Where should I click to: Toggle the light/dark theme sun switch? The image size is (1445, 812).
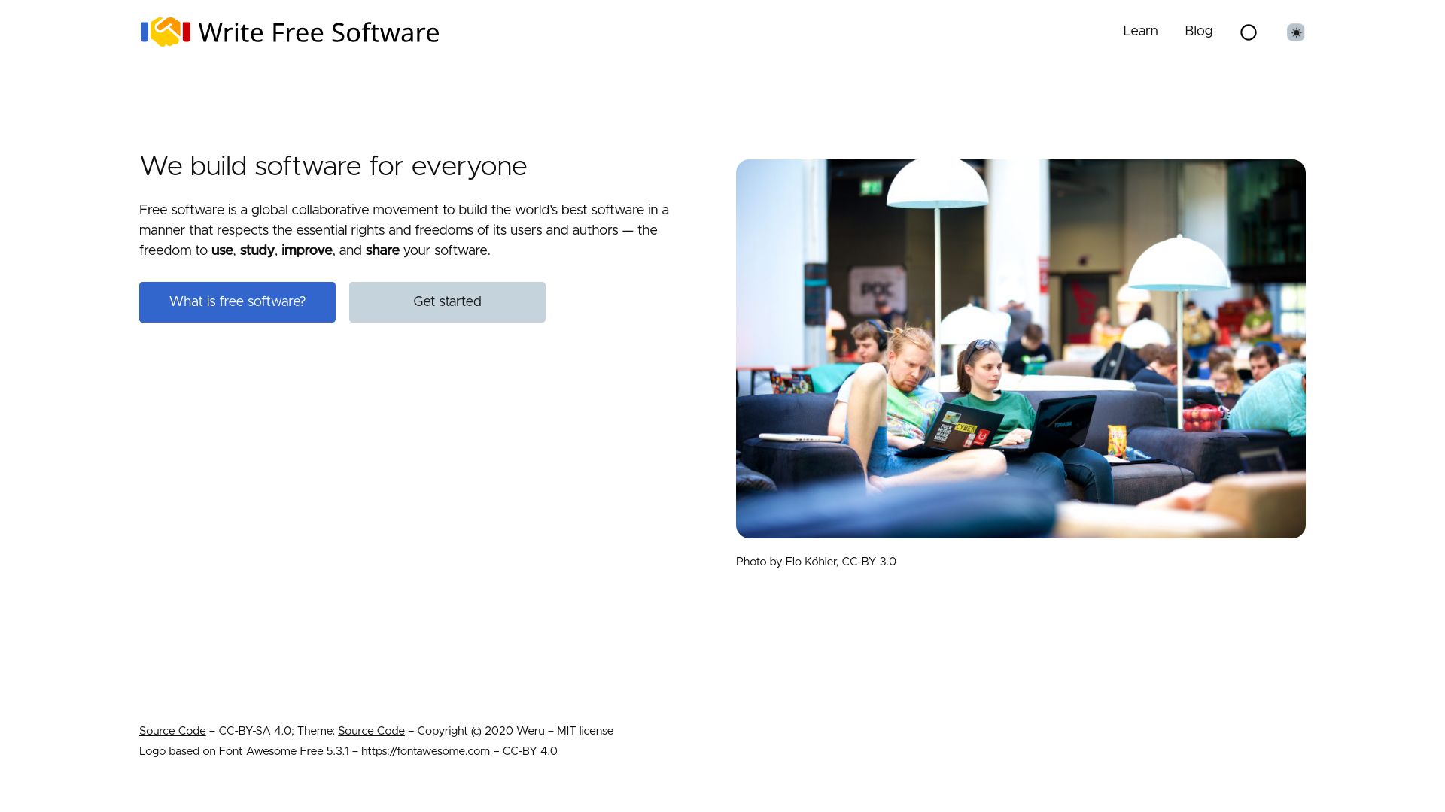tap(1295, 32)
